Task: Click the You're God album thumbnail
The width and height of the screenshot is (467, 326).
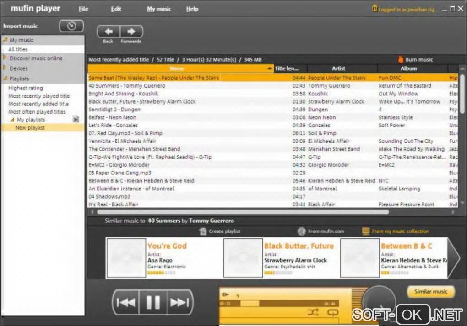Action: (x=126, y=258)
